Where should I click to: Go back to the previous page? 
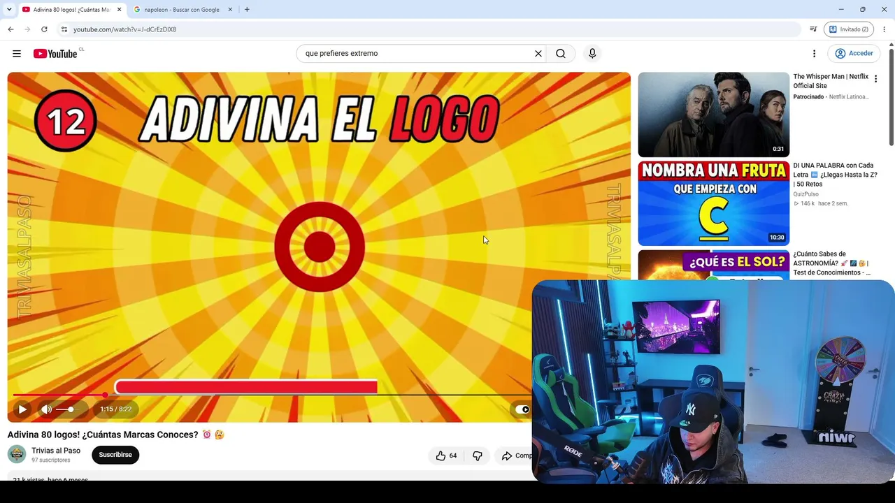10,29
